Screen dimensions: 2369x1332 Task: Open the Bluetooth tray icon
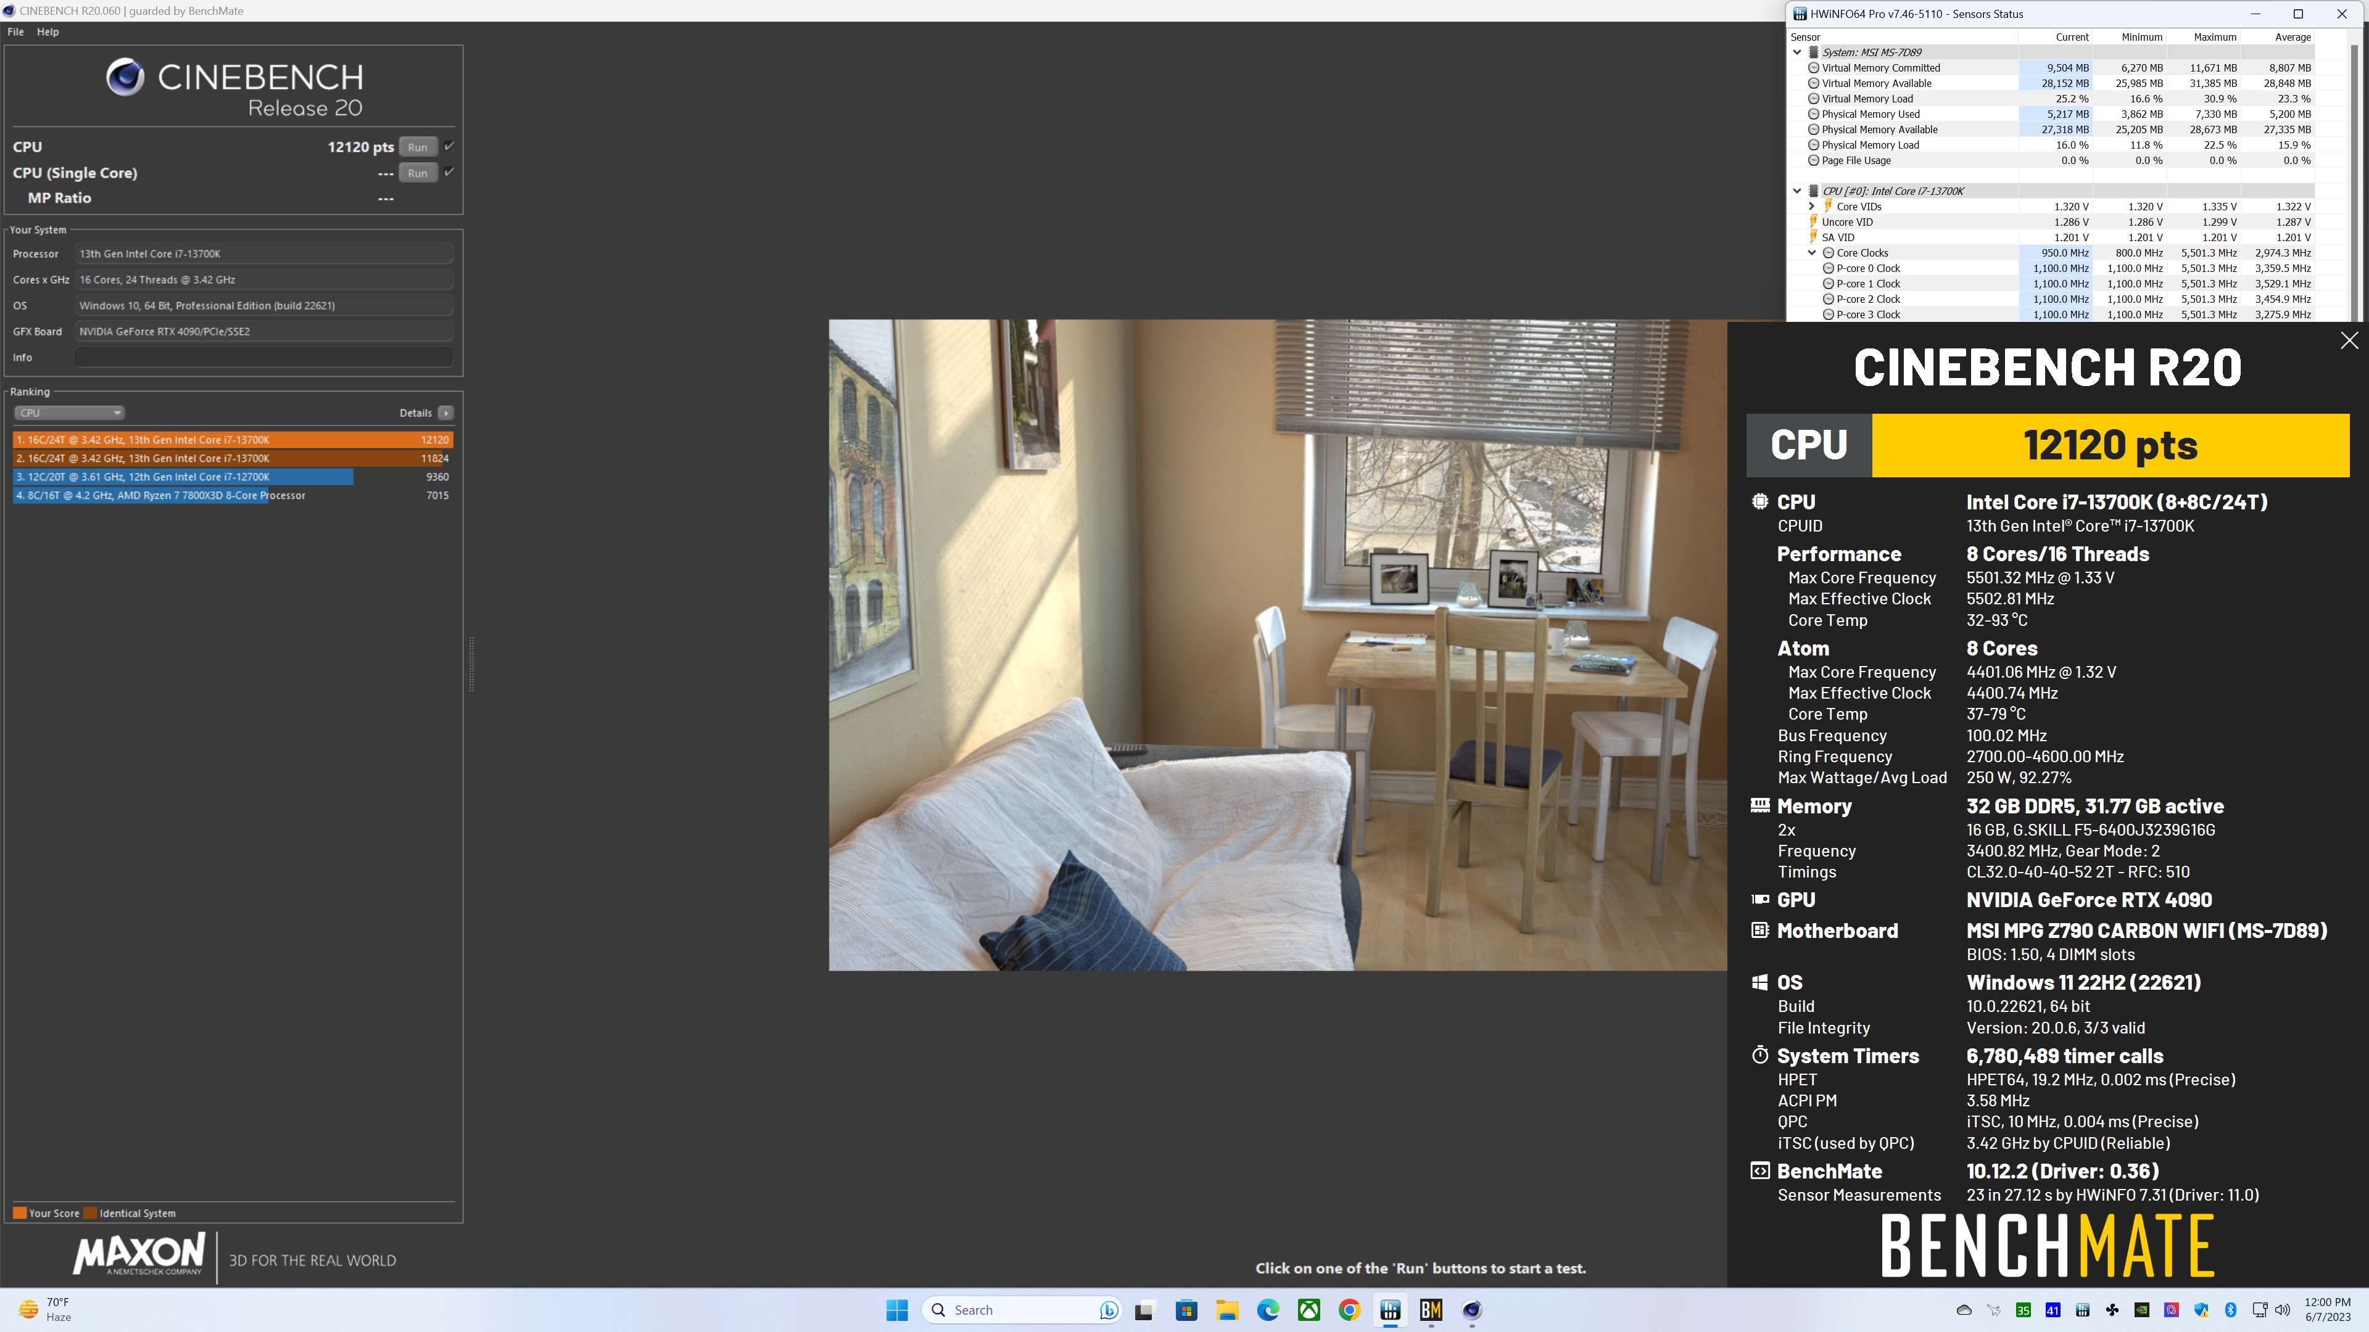2230,1310
